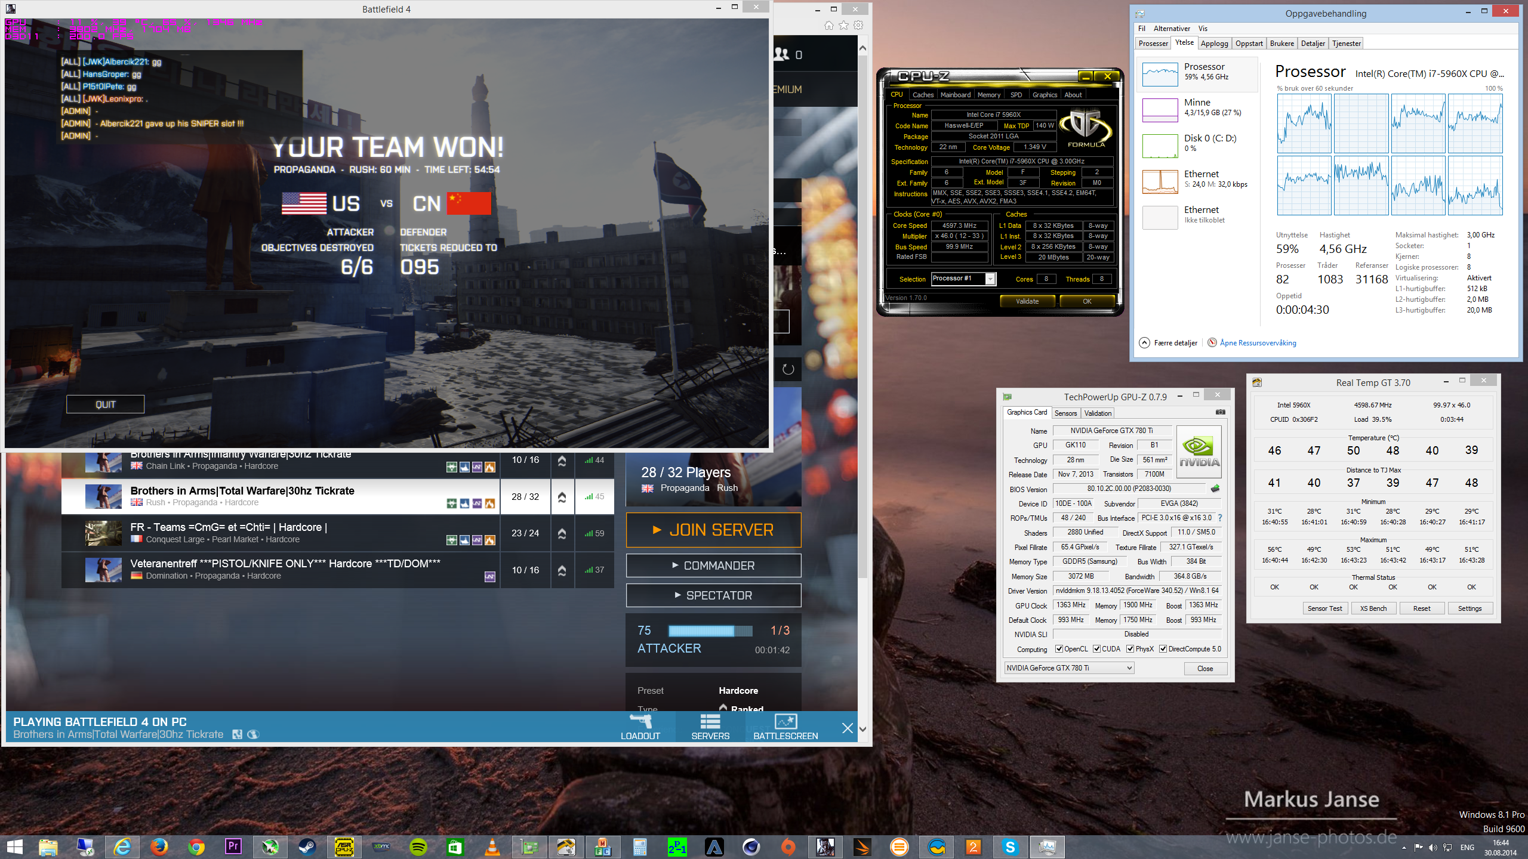
Task: Open BATTLESCREEN in Battlelog game bar
Action: 785,727
